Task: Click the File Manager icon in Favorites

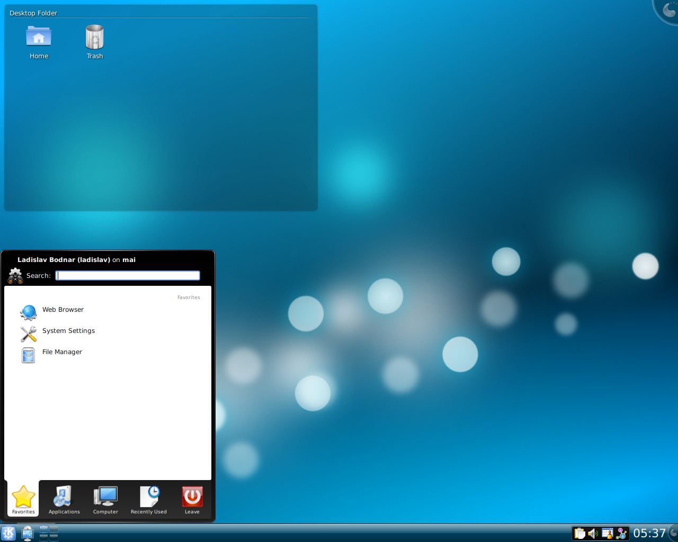Action: (x=28, y=355)
